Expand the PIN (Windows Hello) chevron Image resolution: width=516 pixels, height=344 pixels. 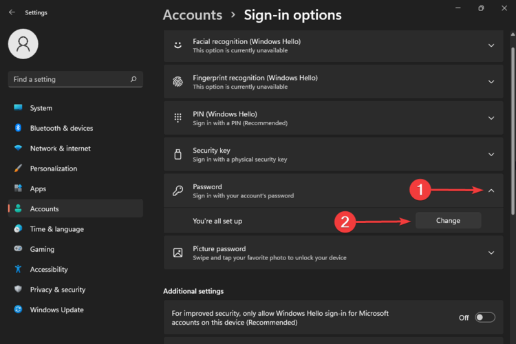click(491, 118)
